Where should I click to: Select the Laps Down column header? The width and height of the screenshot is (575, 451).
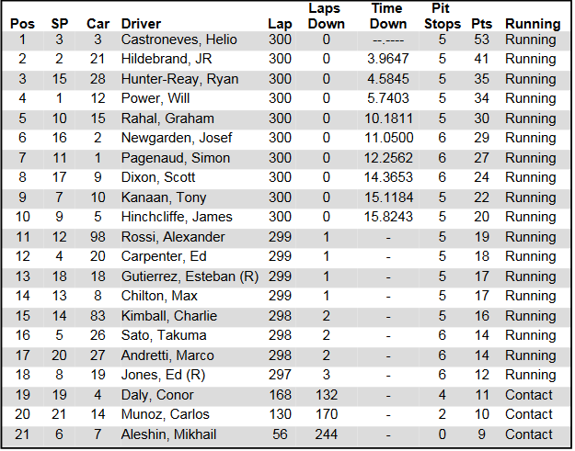[326, 17]
